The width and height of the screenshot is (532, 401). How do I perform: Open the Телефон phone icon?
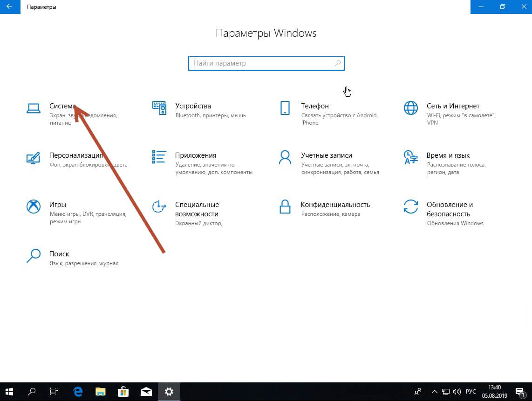point(285,108)
